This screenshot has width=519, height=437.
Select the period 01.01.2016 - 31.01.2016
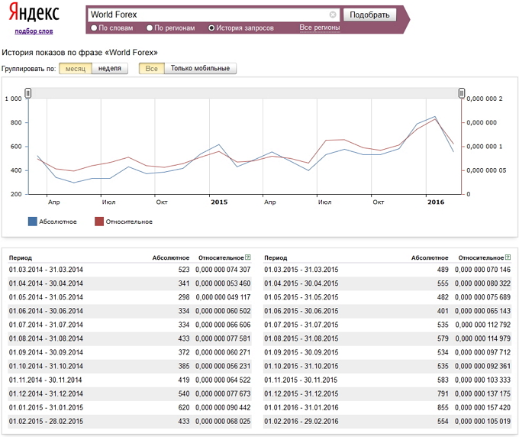[x=301, y=407]
